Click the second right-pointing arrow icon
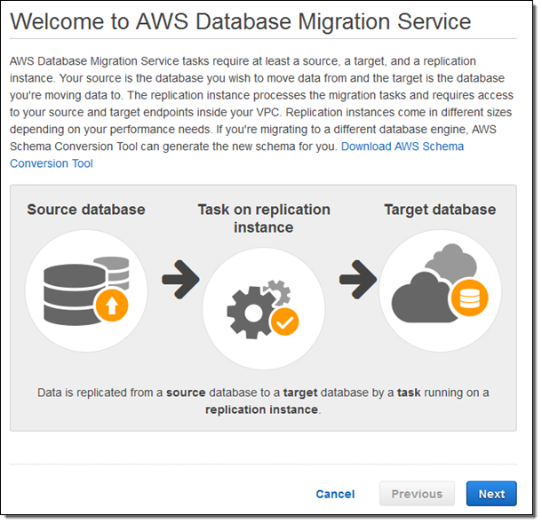542x524 pixels. [x=357, y=280]
